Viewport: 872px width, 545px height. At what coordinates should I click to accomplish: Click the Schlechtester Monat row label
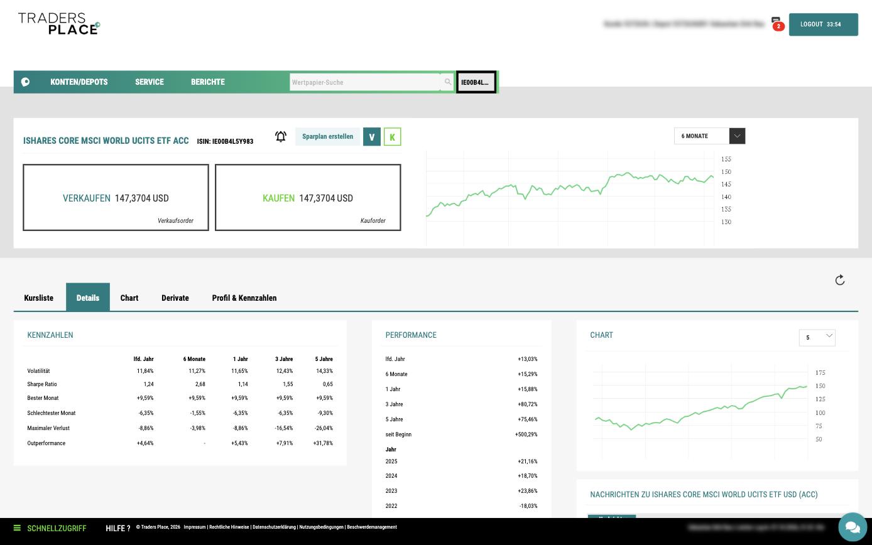tap(52, 413)
